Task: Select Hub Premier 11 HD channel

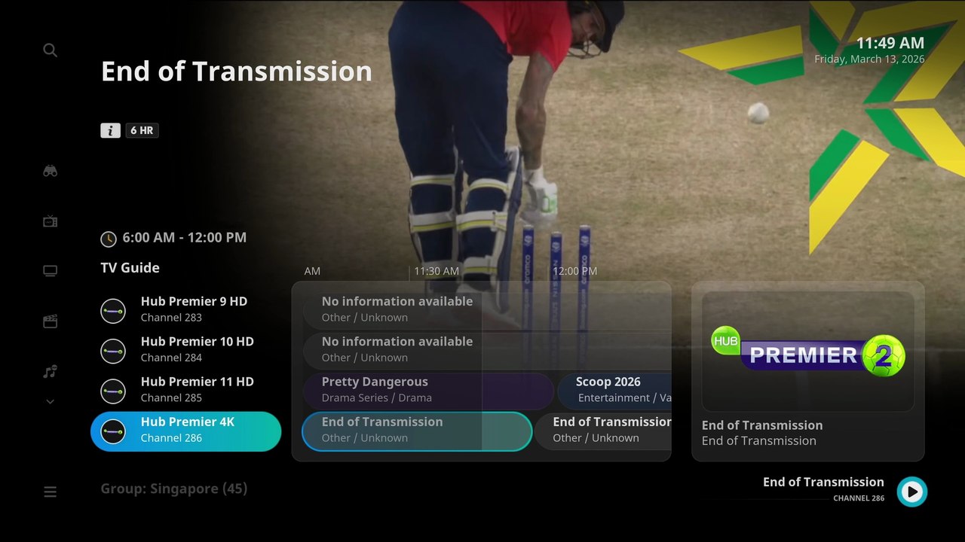Action: pos(186,390)
